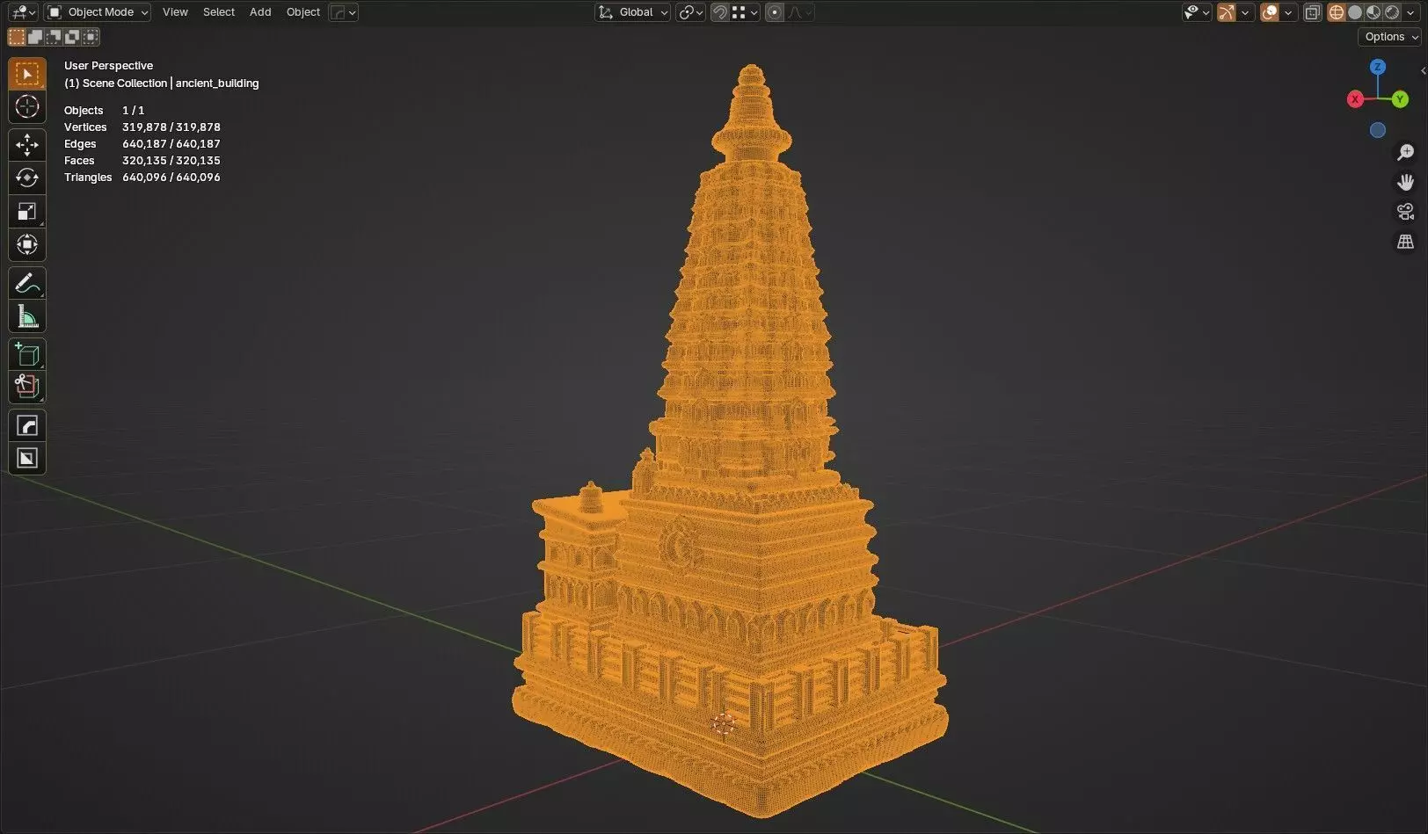1428x834 pixels.
Task: Set selection mode to Intersect
Action: tap(91, 37)
